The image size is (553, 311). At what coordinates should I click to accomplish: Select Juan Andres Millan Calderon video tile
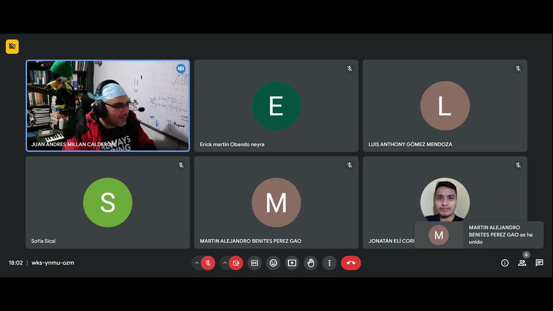(x=108, y=106)
